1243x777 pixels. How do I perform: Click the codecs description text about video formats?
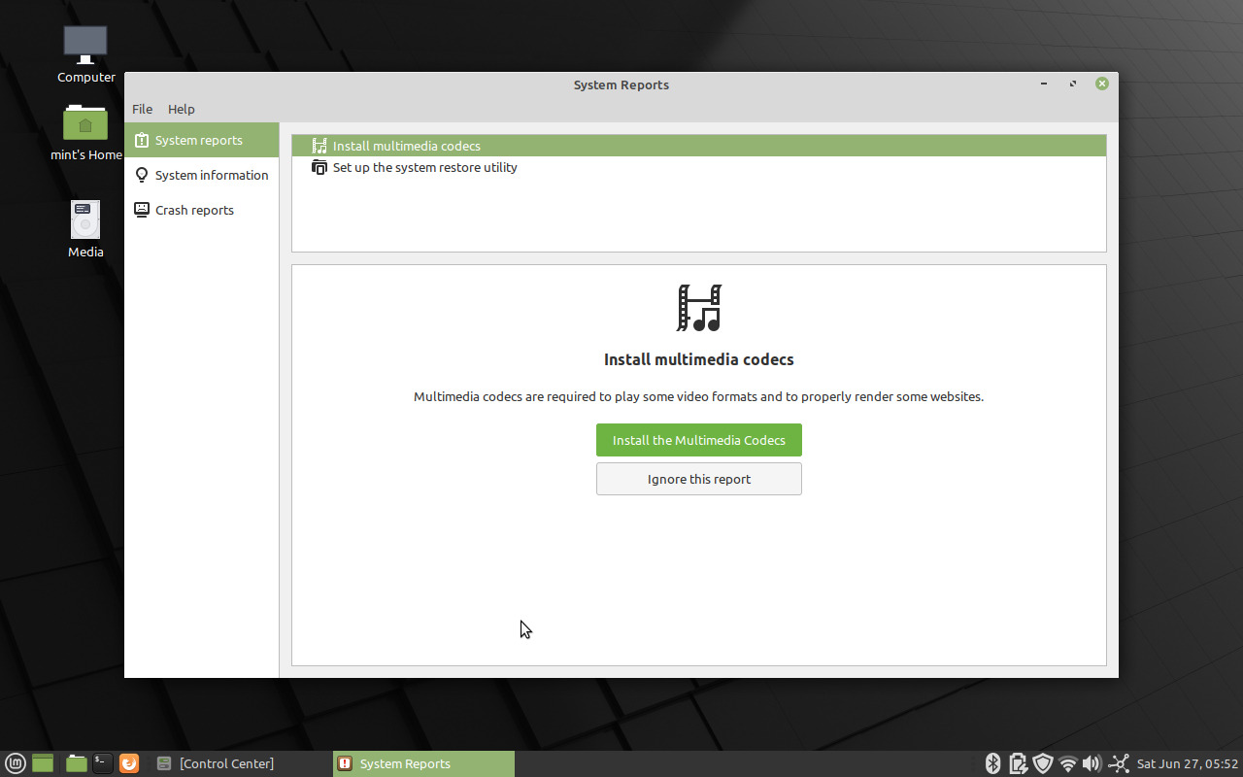click(699, 396)
